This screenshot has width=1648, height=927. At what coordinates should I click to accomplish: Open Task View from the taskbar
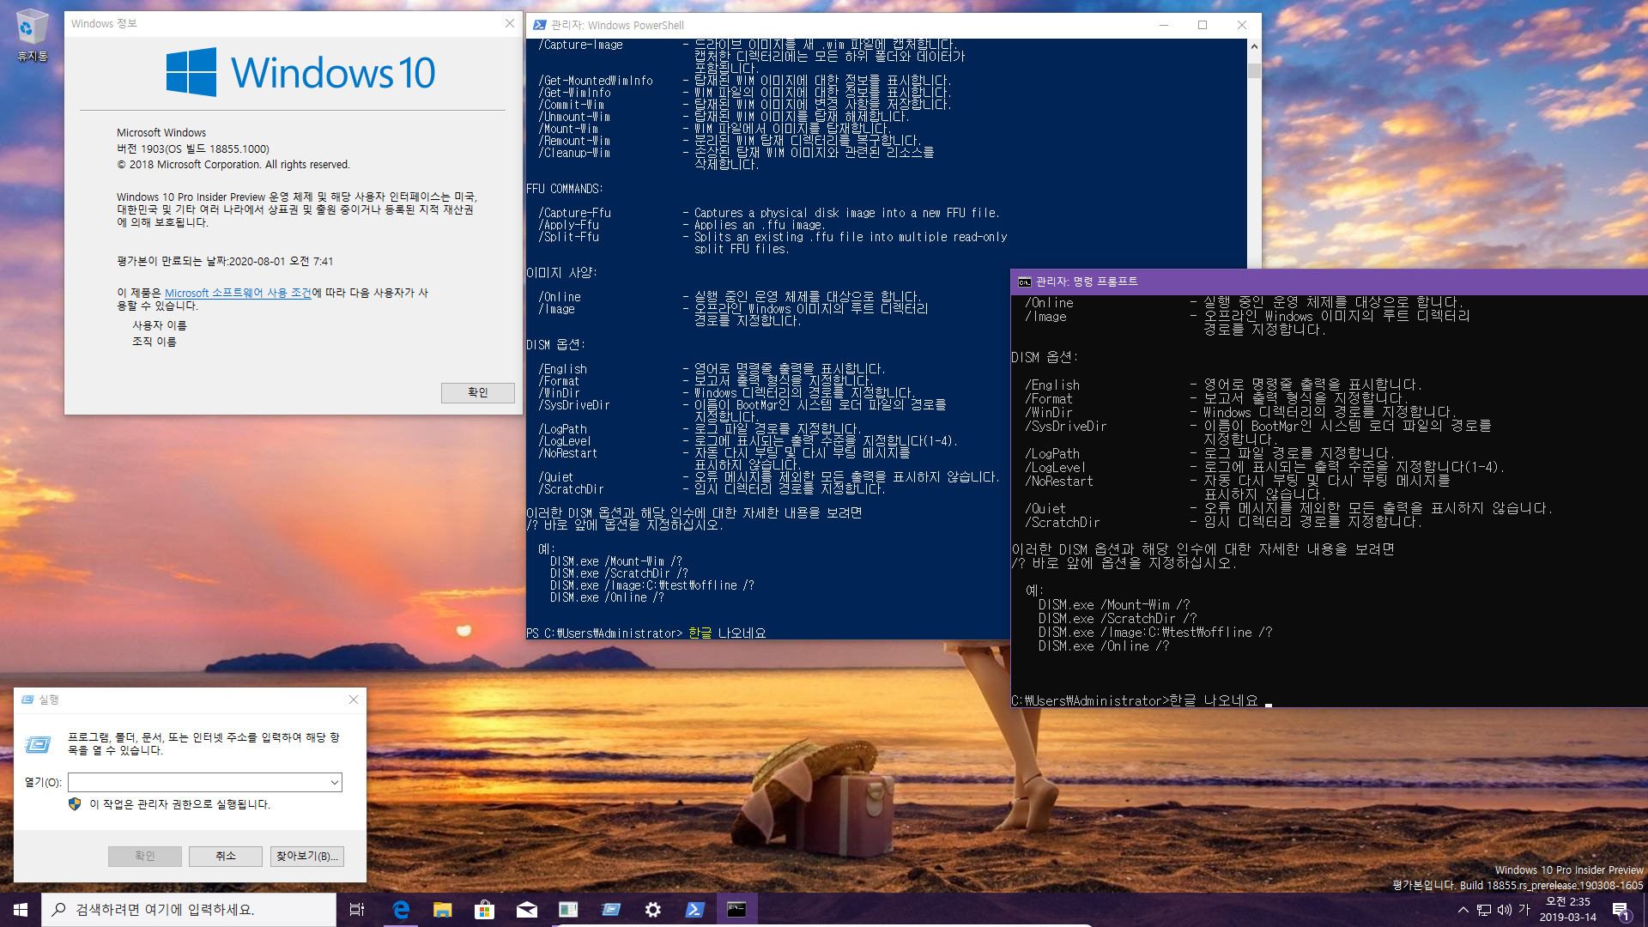click(x=357, y=910)
